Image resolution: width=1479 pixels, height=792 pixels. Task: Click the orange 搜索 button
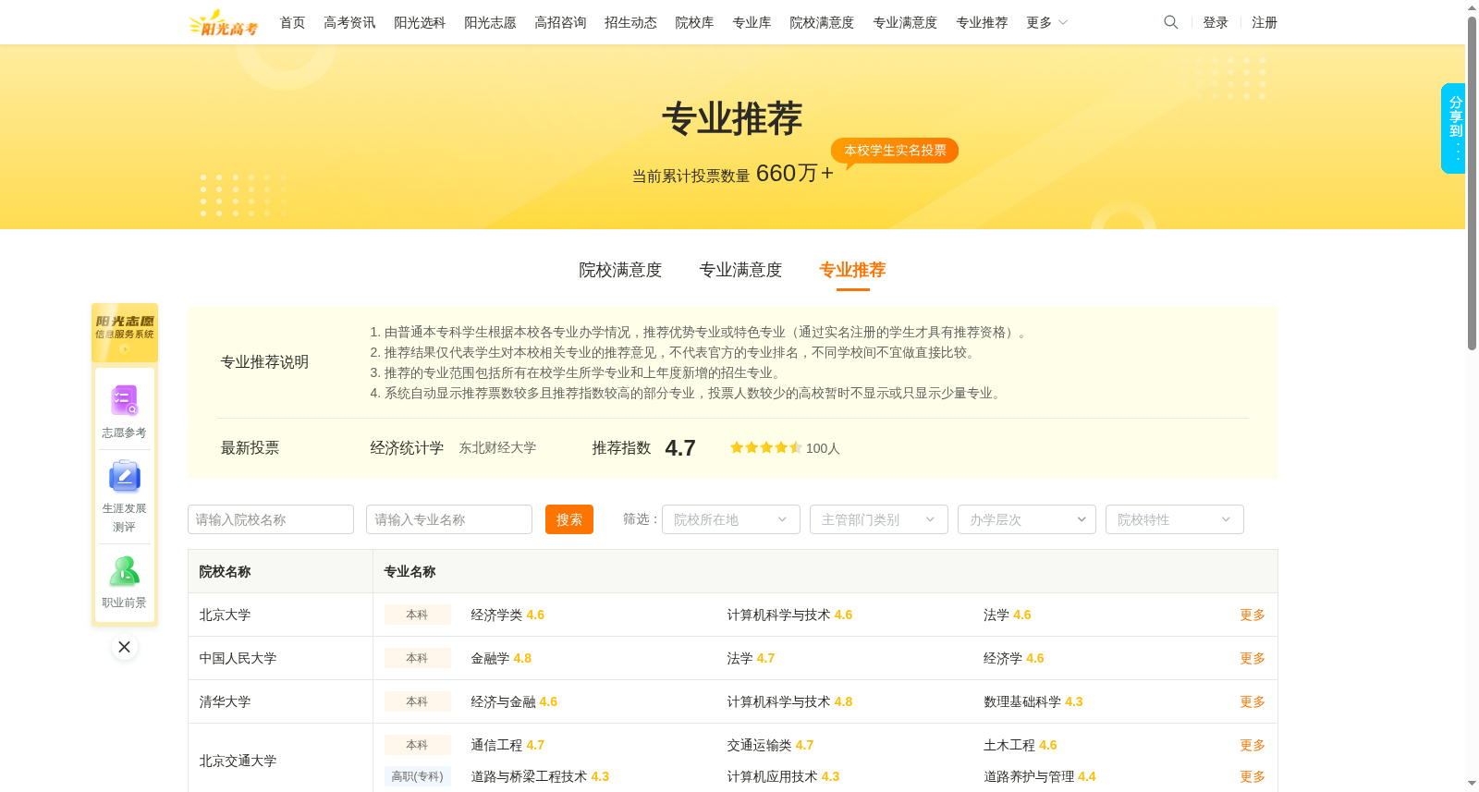(569, 519)
